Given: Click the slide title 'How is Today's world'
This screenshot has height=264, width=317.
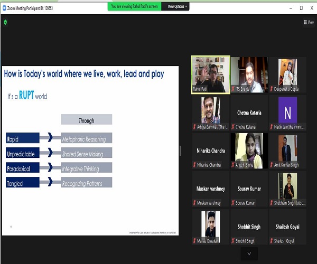Looking at the screenshot, I should [x=84, y=74].
